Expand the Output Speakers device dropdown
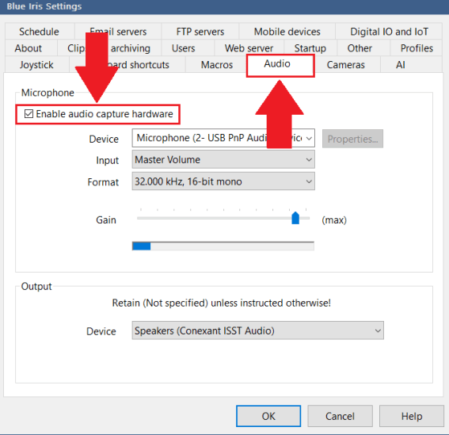Image resolution: width=449 pixels, height=435 pixels. pyautogui.click(x=257, y=330)
